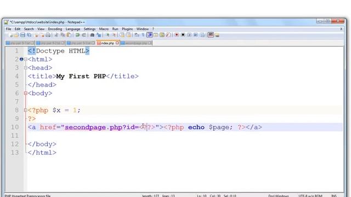This screenshot has width=351, height=197.
Task: Click the Replace toolbar icon
Action: click(99, 35)
